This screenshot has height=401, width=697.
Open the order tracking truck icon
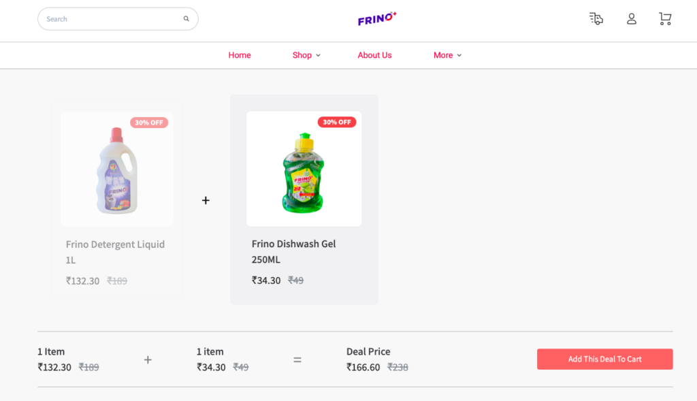596,19
